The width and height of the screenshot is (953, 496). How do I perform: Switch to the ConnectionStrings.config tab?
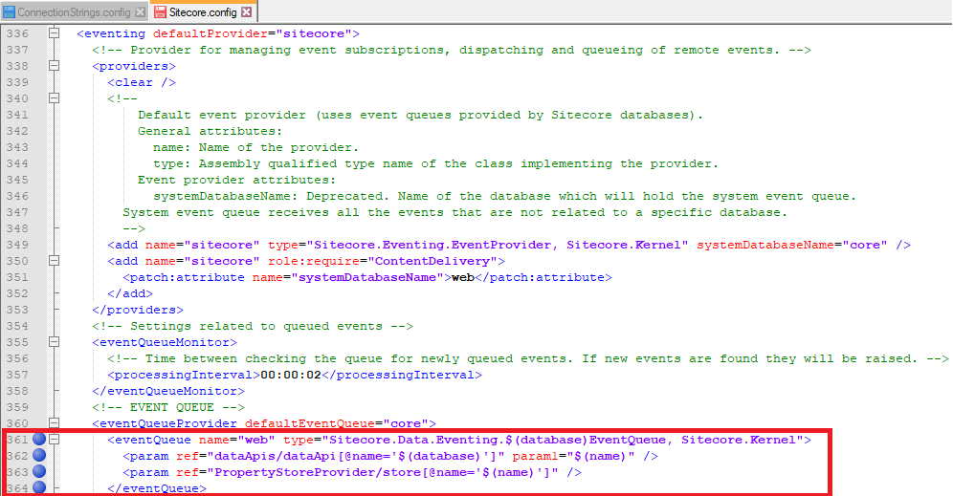click(74, 11)
